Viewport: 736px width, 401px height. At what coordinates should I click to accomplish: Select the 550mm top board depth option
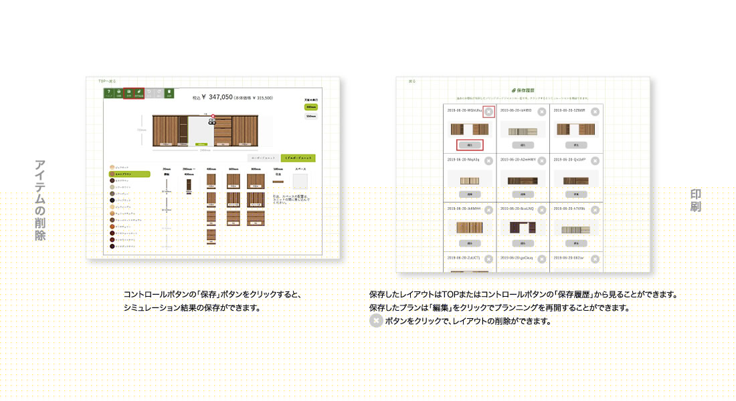[x=310, y=116]
